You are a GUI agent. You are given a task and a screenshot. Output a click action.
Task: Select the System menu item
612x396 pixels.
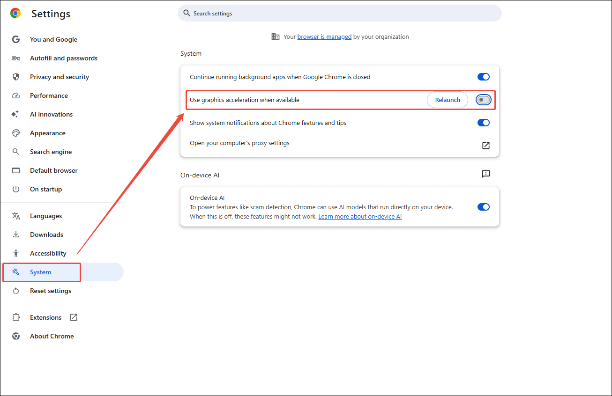coord(62,272)
